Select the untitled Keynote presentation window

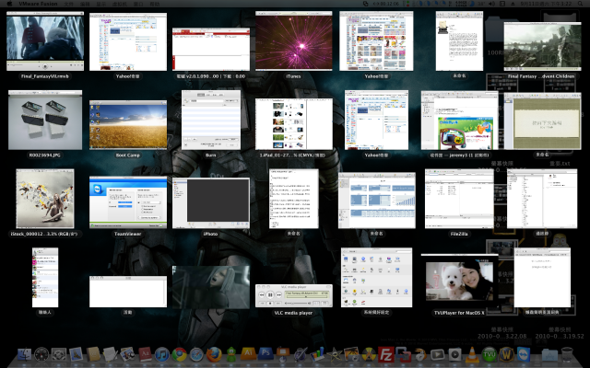click(542, 121)
